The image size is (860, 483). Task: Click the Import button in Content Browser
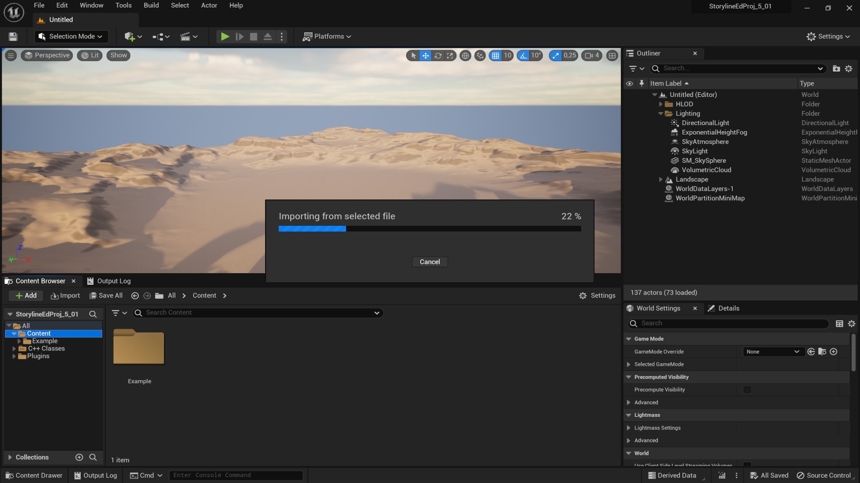point(64,296)
